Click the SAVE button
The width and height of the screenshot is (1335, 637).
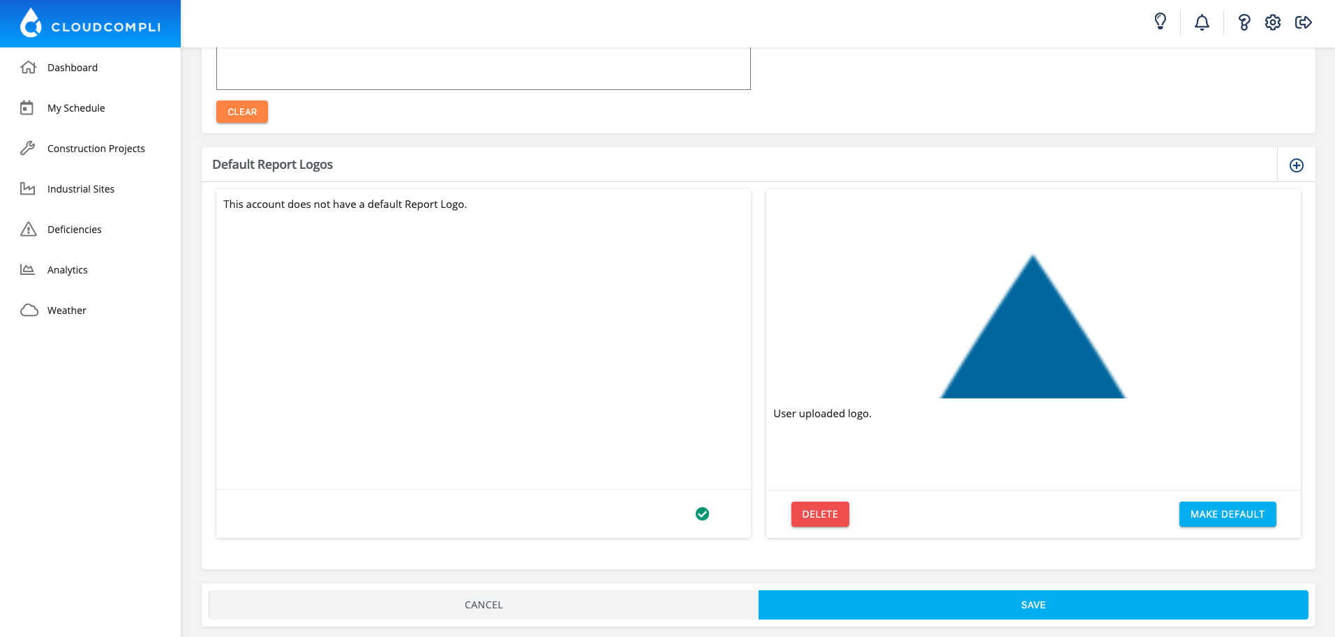(1034, 605)
